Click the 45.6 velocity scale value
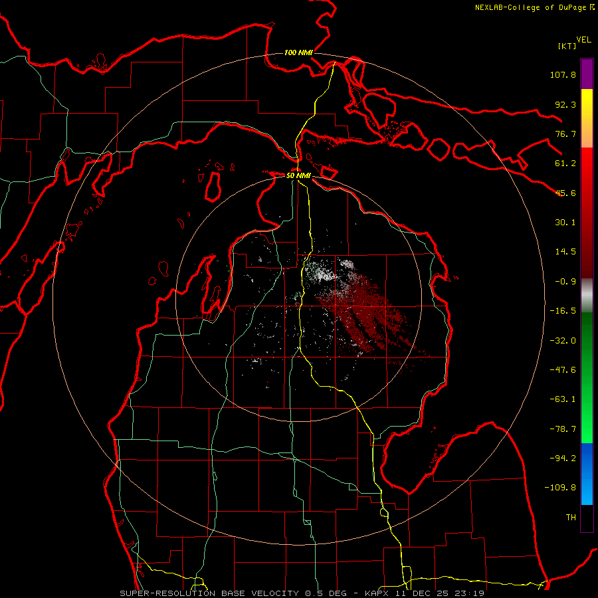This screenshot has height=598, width=598. [565, 193]
